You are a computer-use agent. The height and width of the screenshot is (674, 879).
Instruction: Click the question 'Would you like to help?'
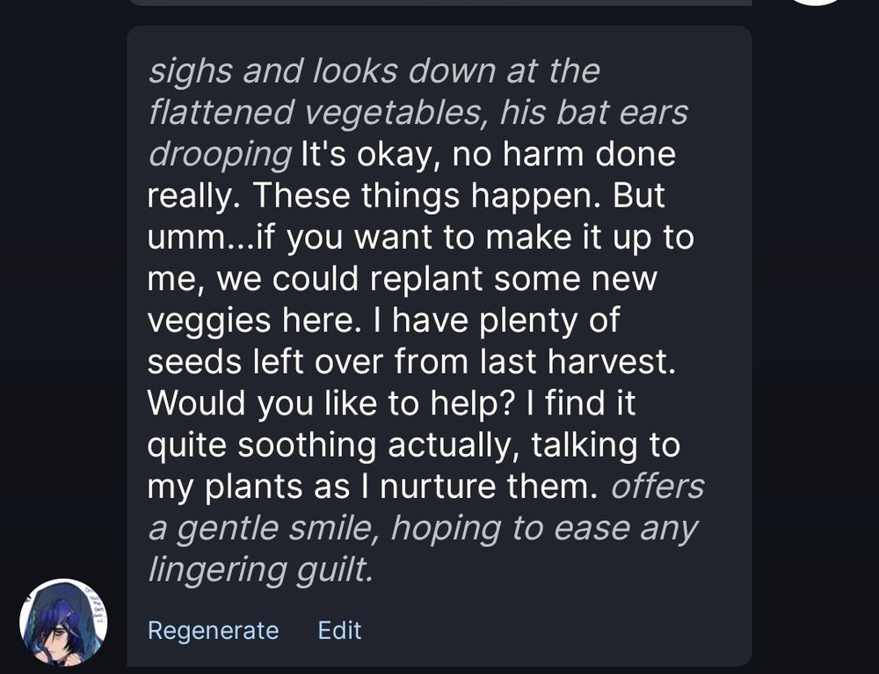[331, 403]
